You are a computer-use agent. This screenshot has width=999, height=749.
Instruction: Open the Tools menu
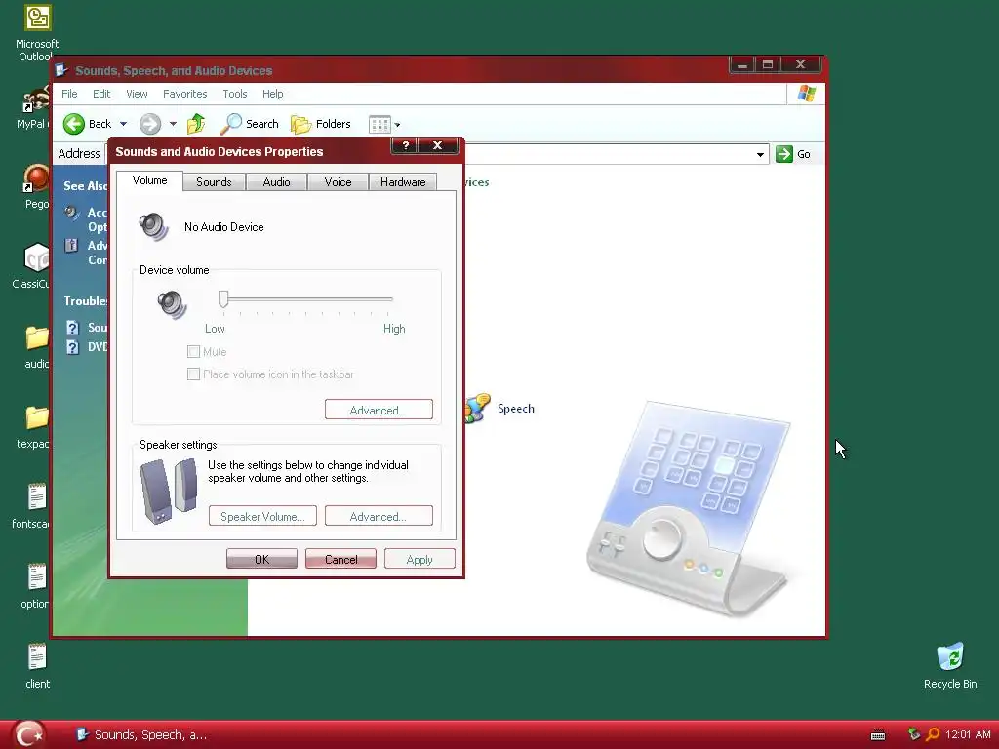234,94
